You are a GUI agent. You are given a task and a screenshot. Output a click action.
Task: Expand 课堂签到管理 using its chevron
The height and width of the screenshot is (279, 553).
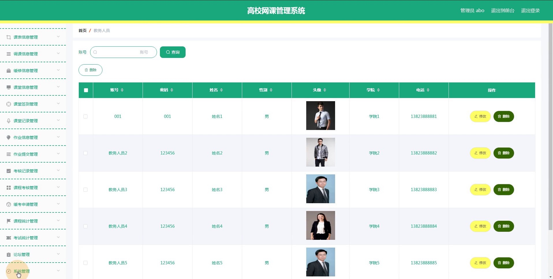[x=58, y=103]
